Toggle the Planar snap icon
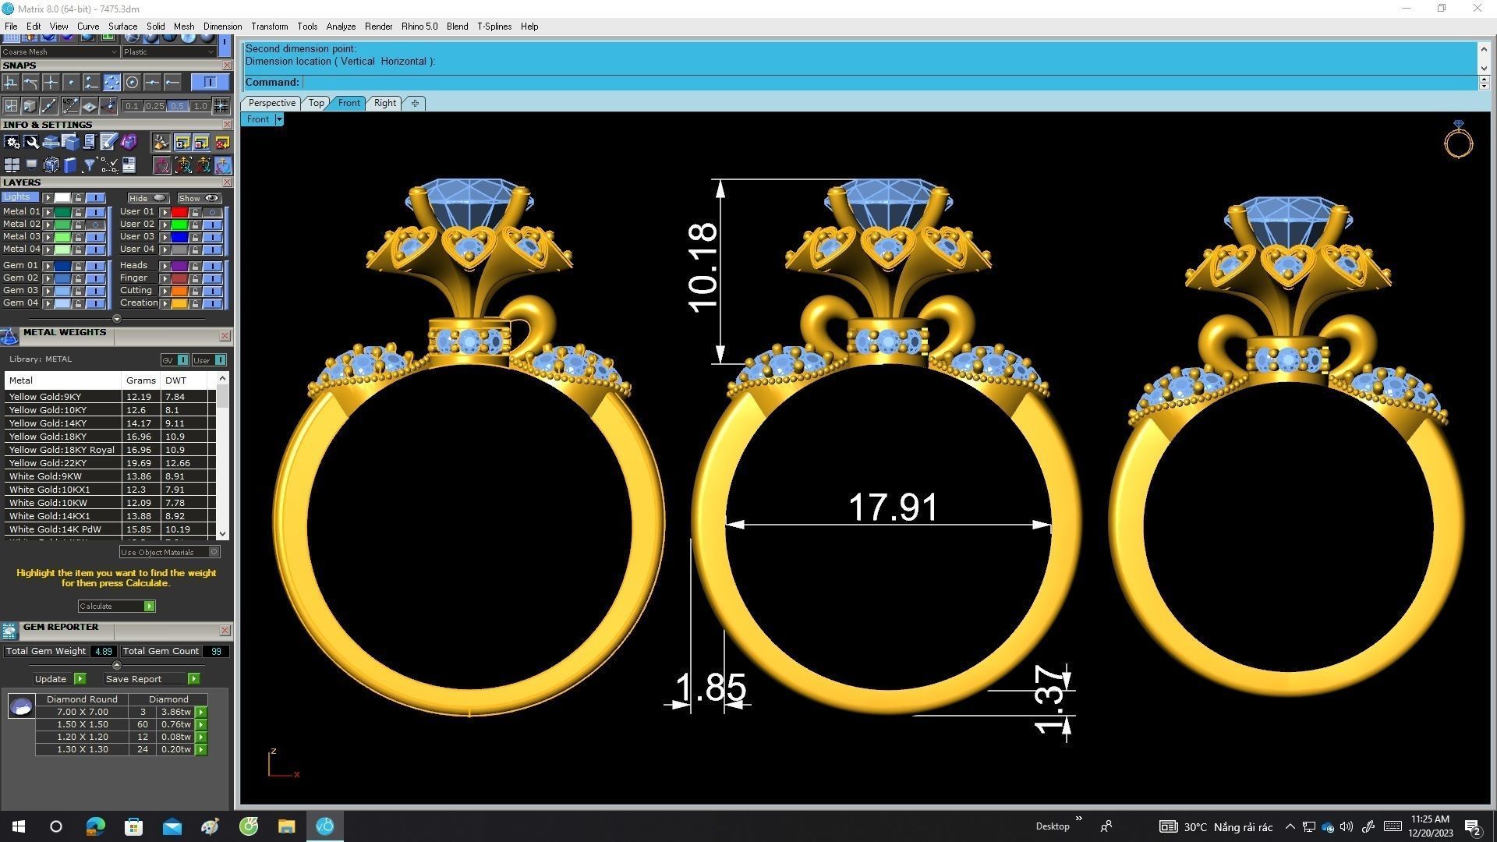The width and height of the screenshot is (1497, 842). click(x=90, y=105)
